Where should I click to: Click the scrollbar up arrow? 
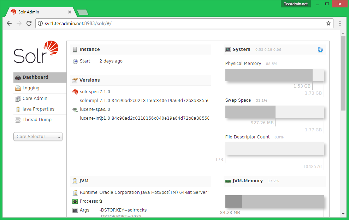(343, 33)
